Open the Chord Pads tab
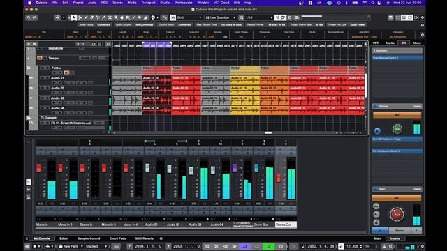 (x=117, y=238)
